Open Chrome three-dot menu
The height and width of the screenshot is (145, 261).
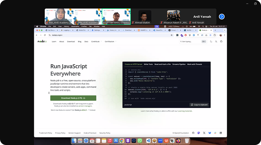point(224,35)
